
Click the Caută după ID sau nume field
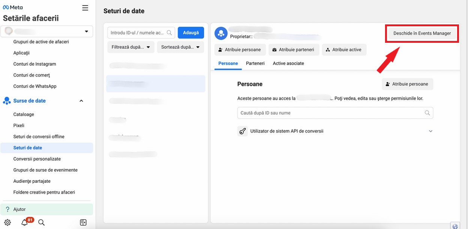point(330,113)
